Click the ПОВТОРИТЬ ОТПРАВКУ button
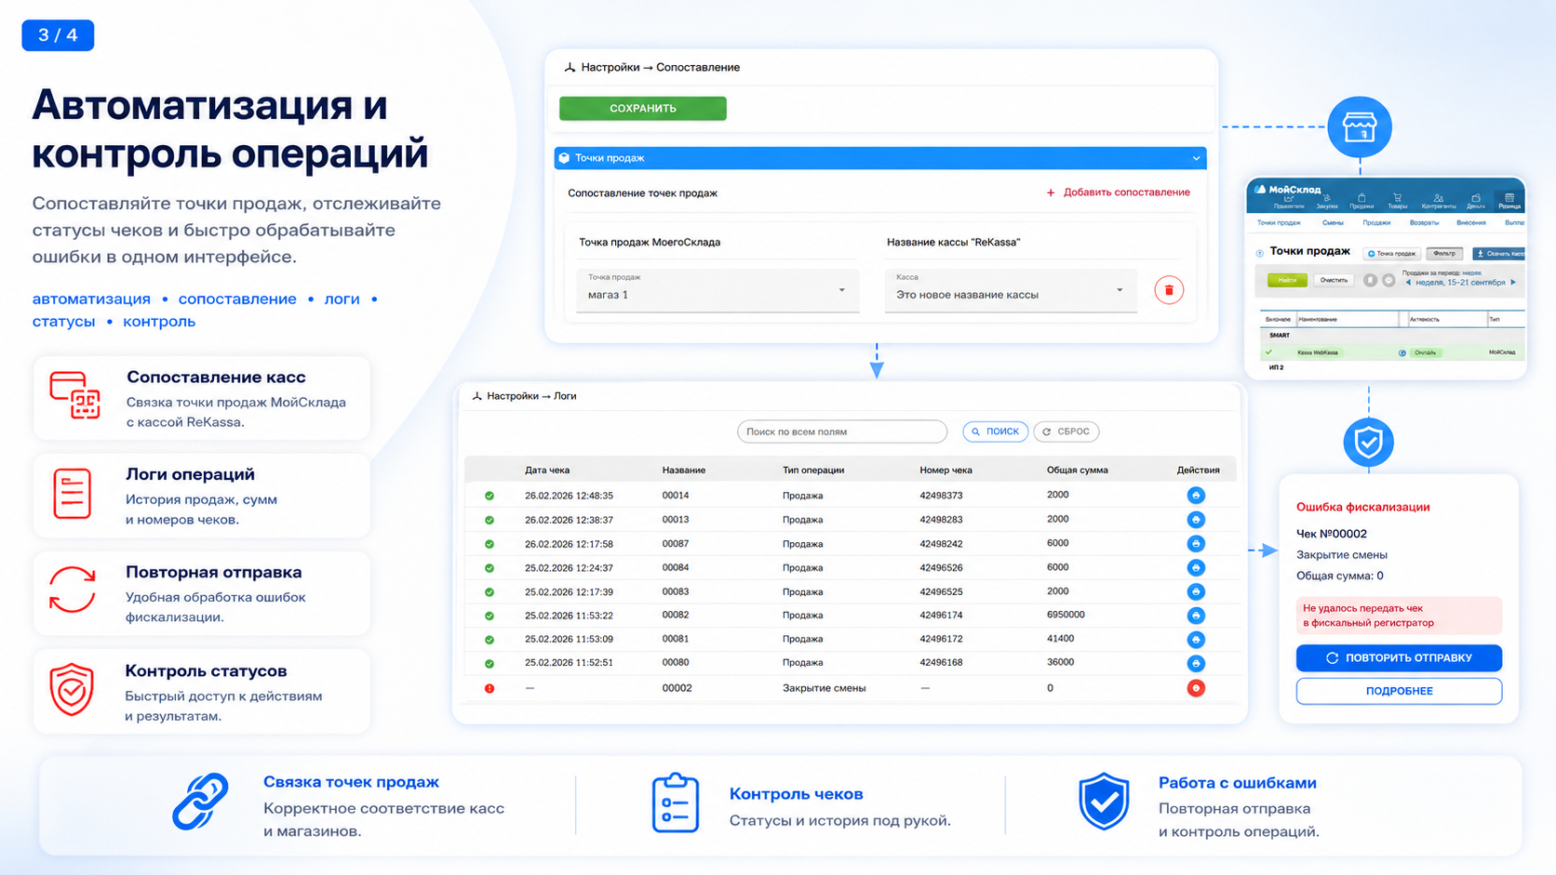 [1399, 657]
